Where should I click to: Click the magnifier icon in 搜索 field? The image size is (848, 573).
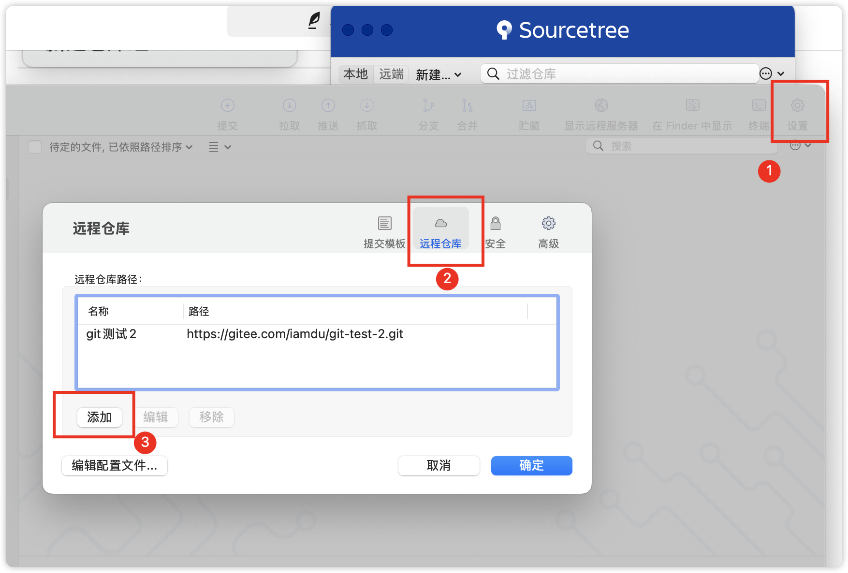coord(599,146)
